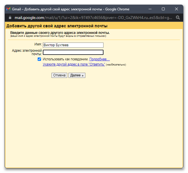Untick the "Использовать как псевдоним" checkbox
The height and width of the screenshot is (173, 188).
[39, 59]
